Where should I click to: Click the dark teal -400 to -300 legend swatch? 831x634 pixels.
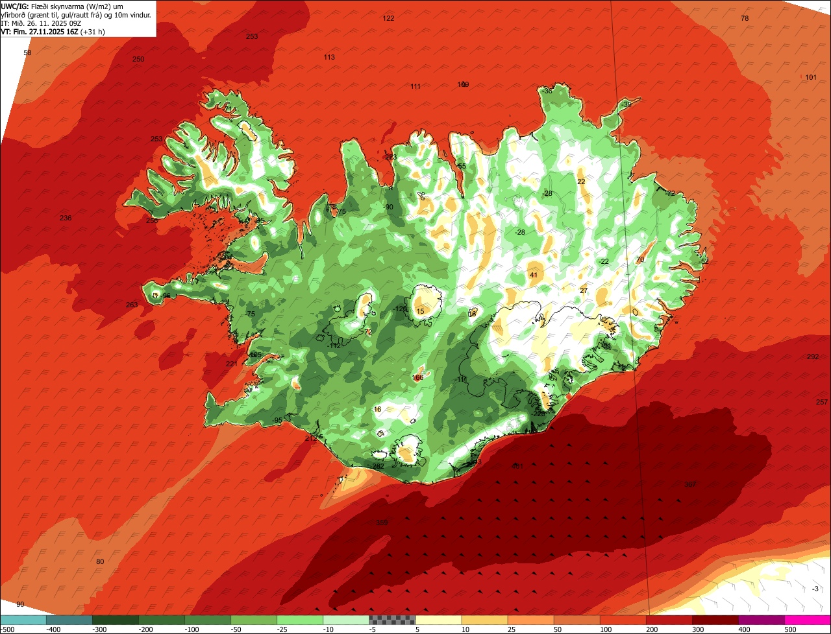[69, 620]
